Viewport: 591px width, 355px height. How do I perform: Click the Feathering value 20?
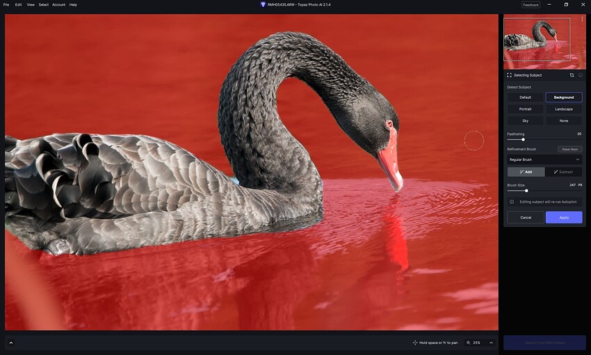579,134
